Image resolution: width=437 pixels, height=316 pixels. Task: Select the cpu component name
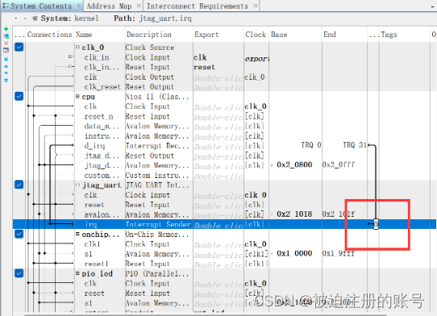(89, 97)
